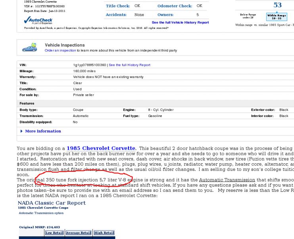Viewport: 294px width, 239px height.
Task: Click the Below Range under 39 label
Action: (x=248, y=16)
